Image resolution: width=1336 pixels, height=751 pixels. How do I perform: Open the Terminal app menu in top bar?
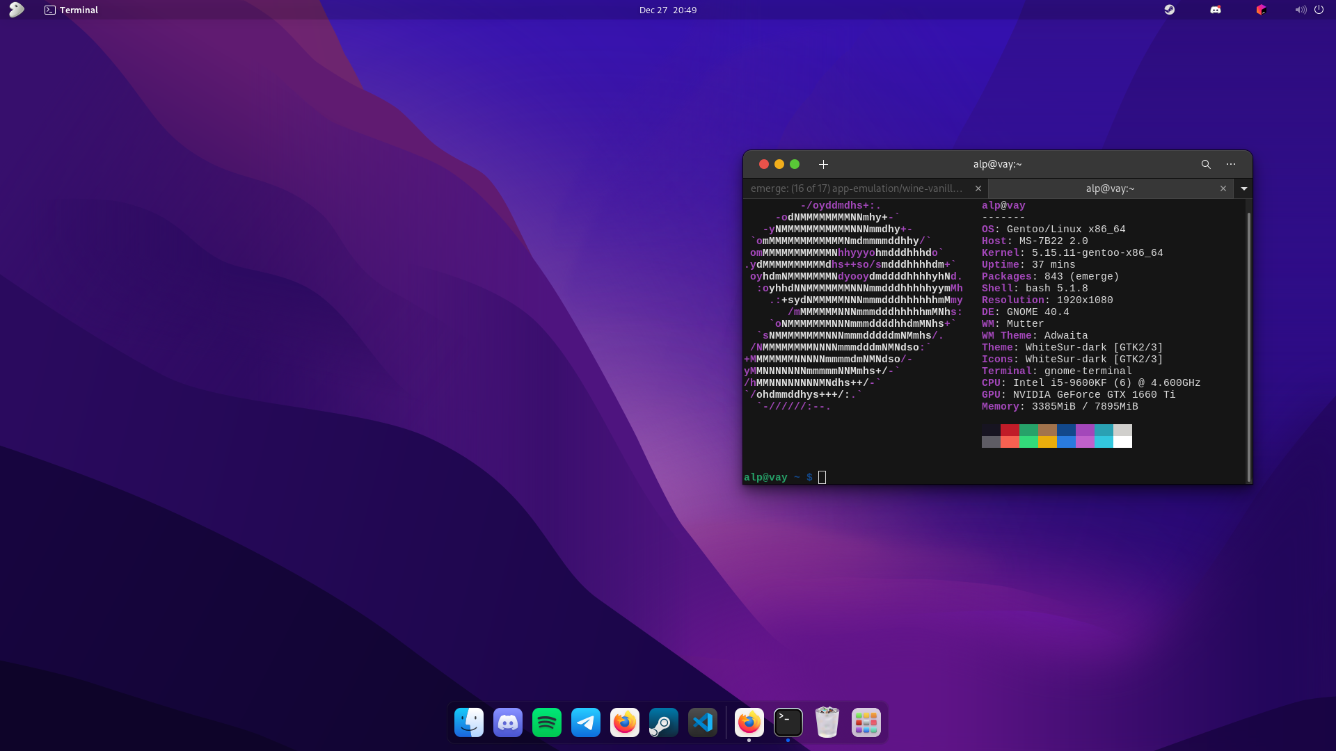pos(72,10)
